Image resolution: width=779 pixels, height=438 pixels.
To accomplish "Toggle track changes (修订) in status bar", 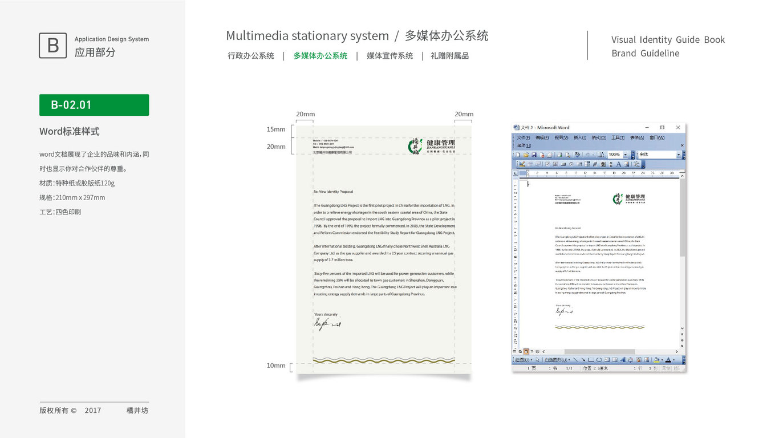I will [x=676, y=368].
